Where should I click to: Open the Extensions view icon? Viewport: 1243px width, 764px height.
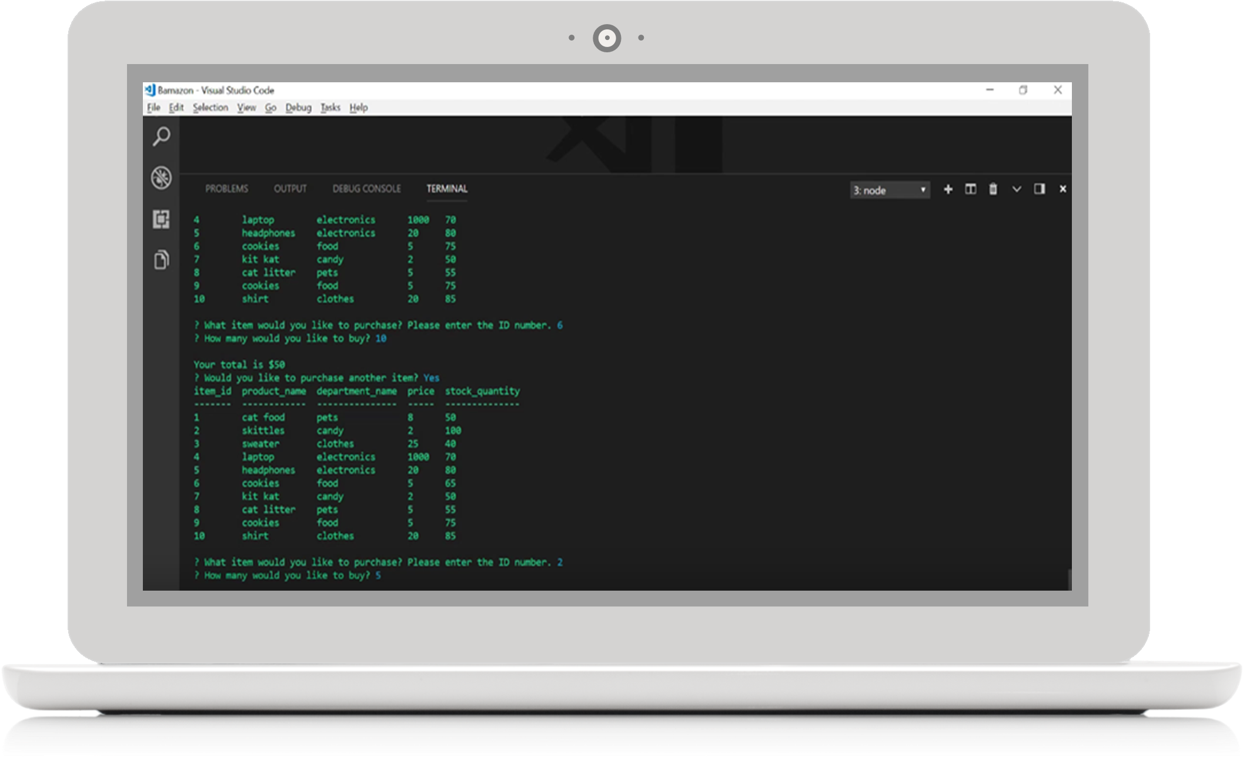(x=162, y=219)
